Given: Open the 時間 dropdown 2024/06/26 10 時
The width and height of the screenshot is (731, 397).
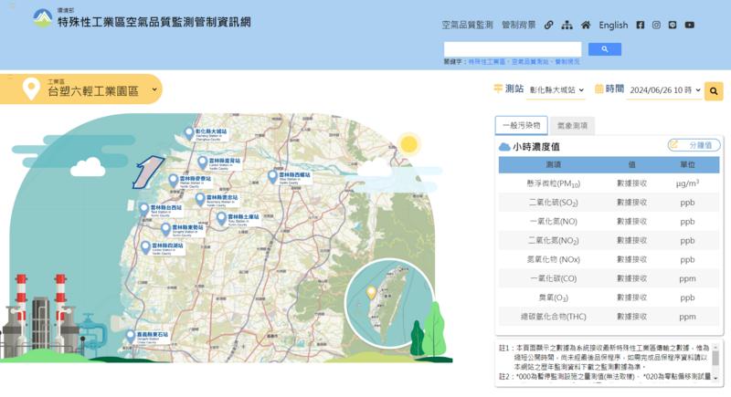Looking at the screenshot, I should (664, 90).
